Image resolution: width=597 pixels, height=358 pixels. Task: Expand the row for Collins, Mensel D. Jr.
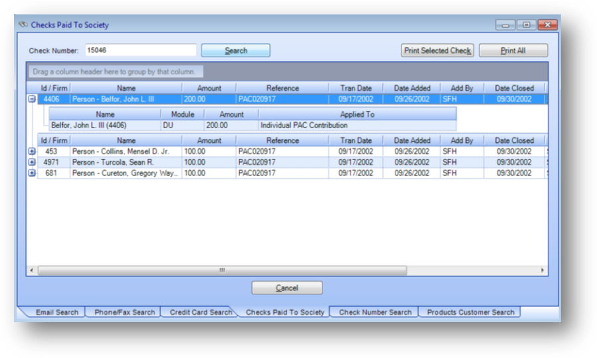tap(32, 151)
